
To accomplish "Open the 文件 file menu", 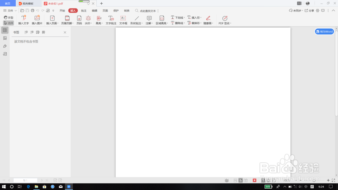I will (10, 10).
